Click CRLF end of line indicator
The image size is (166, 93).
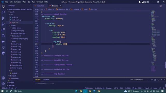coord(121,88)
